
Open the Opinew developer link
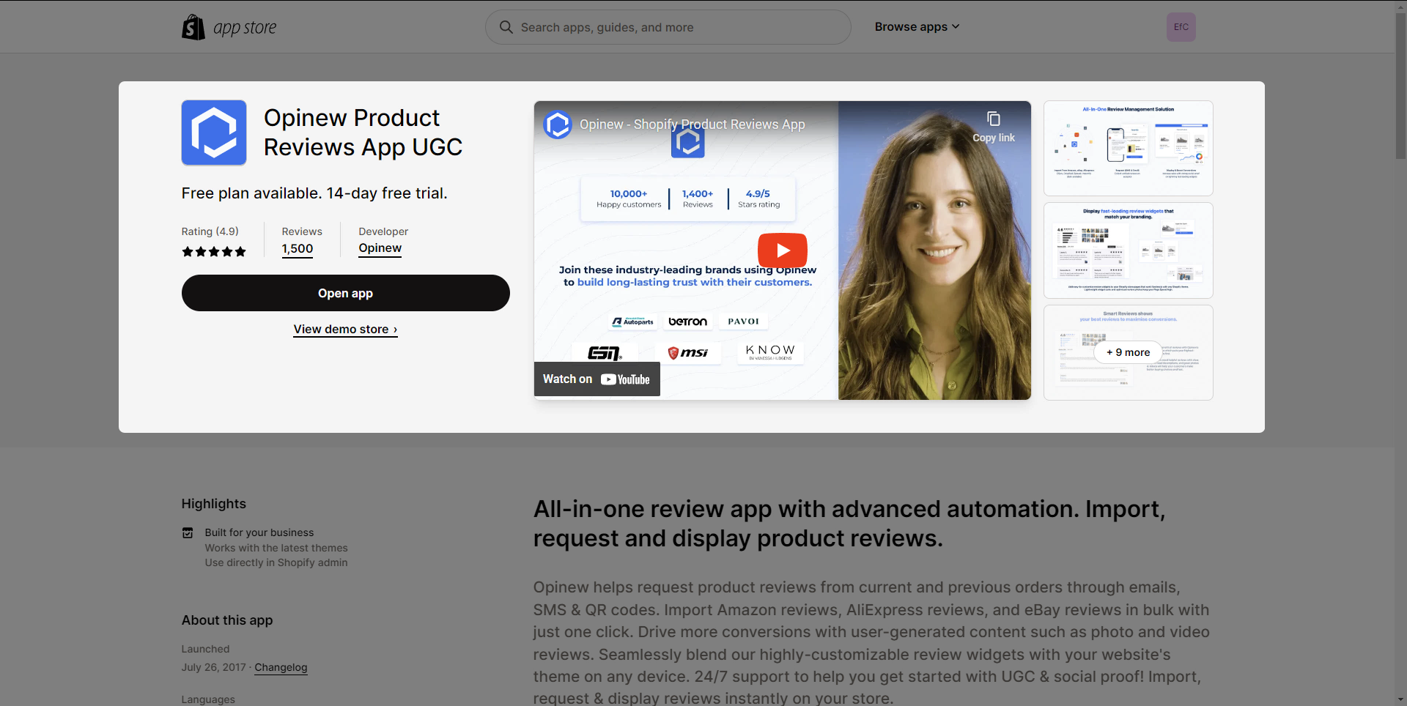point(380,248)
